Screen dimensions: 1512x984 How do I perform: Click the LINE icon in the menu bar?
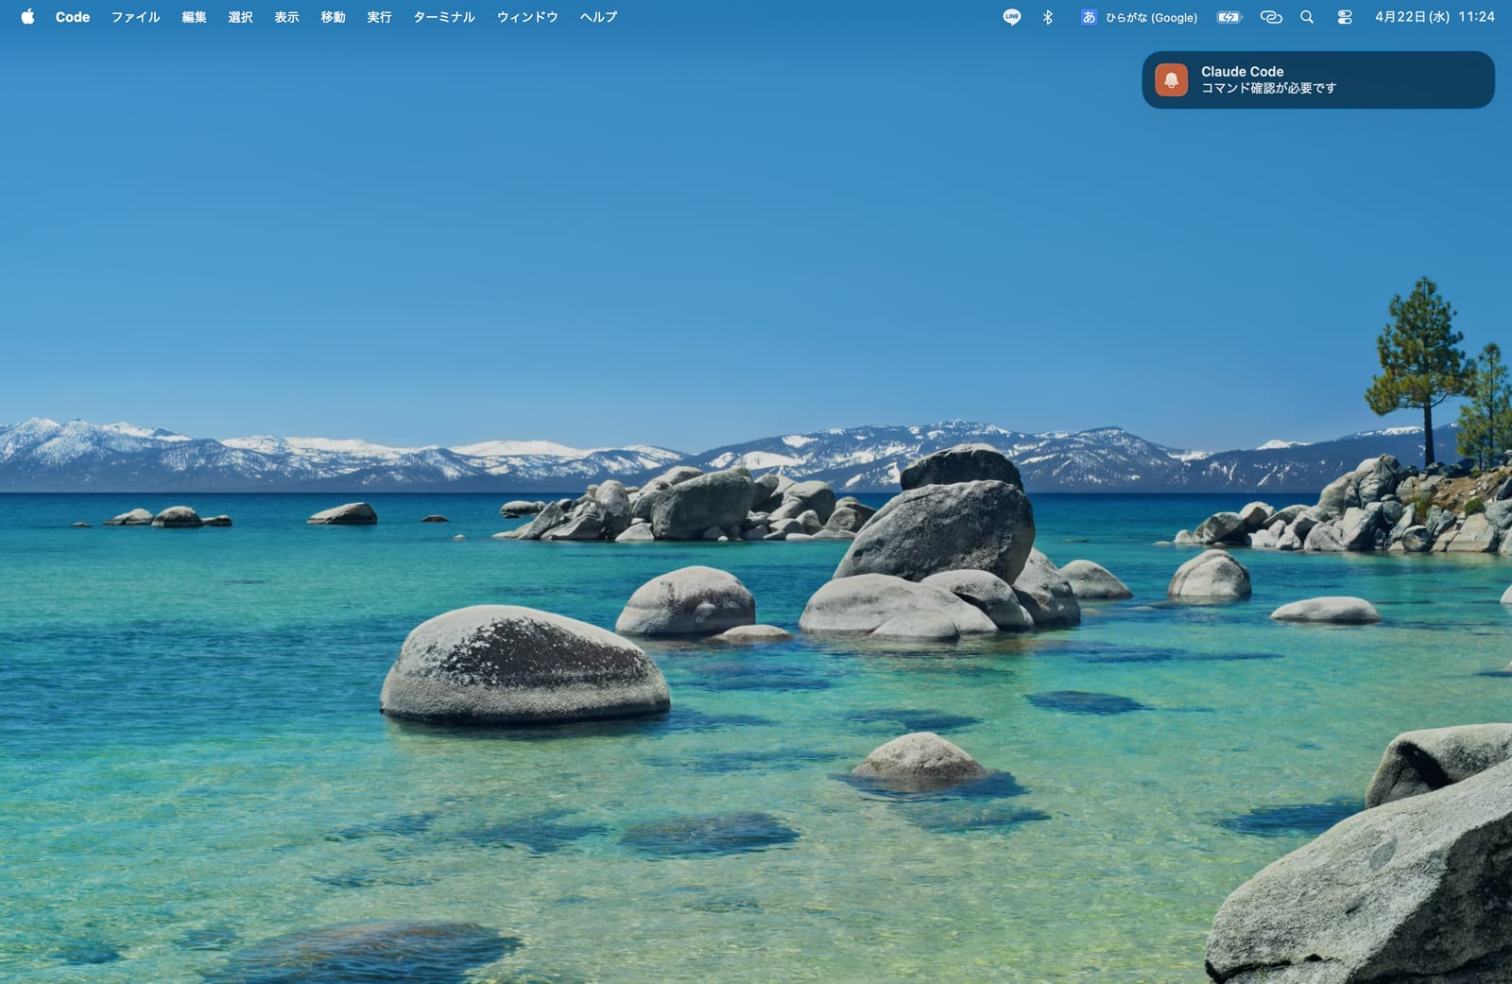coord(1011,16)
